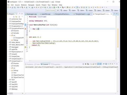The image size is (127, 95).
Task: Click the green Run button in toolbar
Action: (54, 7)
